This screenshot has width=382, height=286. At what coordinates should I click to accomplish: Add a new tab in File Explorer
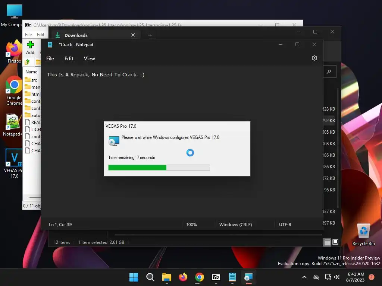point(150,35)
